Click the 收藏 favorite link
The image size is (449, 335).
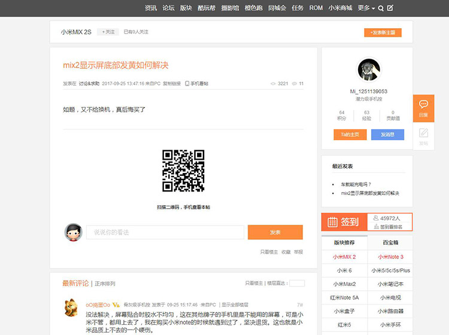[286, 252]
